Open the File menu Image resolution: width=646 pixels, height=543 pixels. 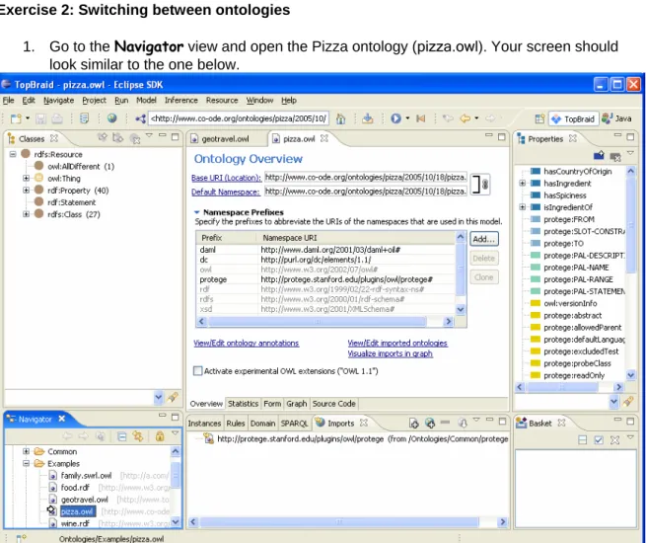(x=8, y=100)
